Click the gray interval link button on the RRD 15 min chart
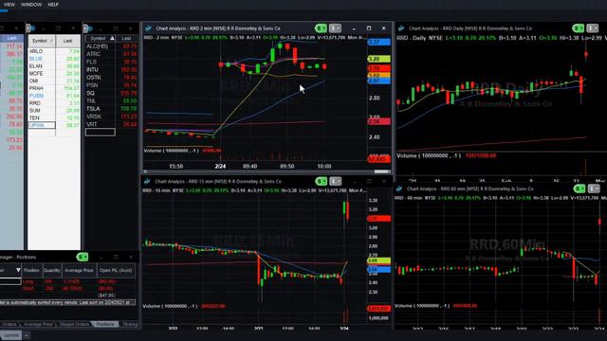The height and width of the screenshot is (341, 607). 335,181
